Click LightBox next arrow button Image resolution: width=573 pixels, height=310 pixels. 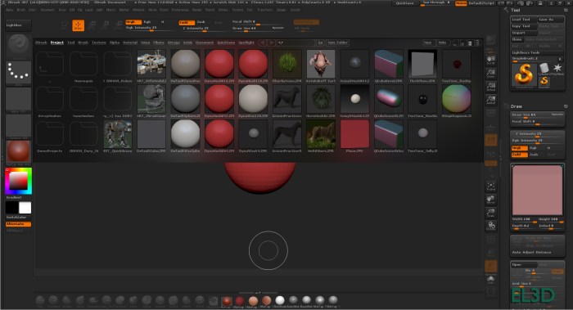272,43
